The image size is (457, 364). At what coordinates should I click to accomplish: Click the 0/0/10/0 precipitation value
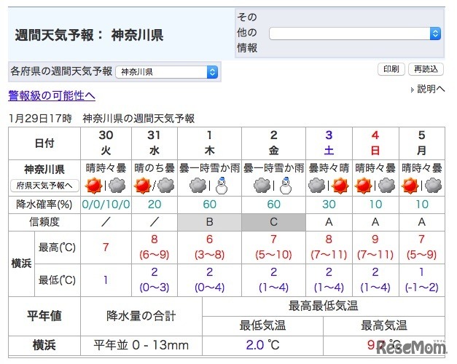pyautogui.click(x=106, y=205)
